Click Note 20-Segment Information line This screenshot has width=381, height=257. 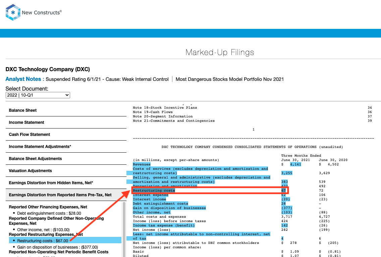point(163,116)
